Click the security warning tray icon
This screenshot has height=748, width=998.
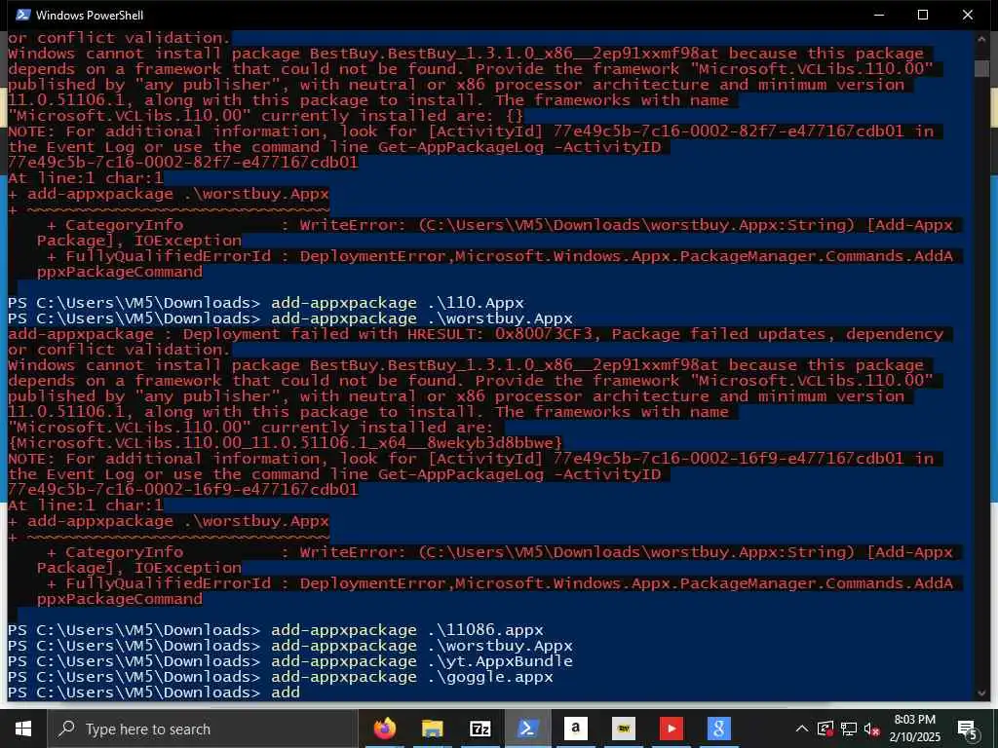tap(825, 729)
